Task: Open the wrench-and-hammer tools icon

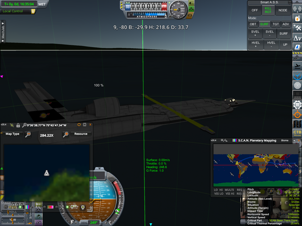Action: coord(297,28)
